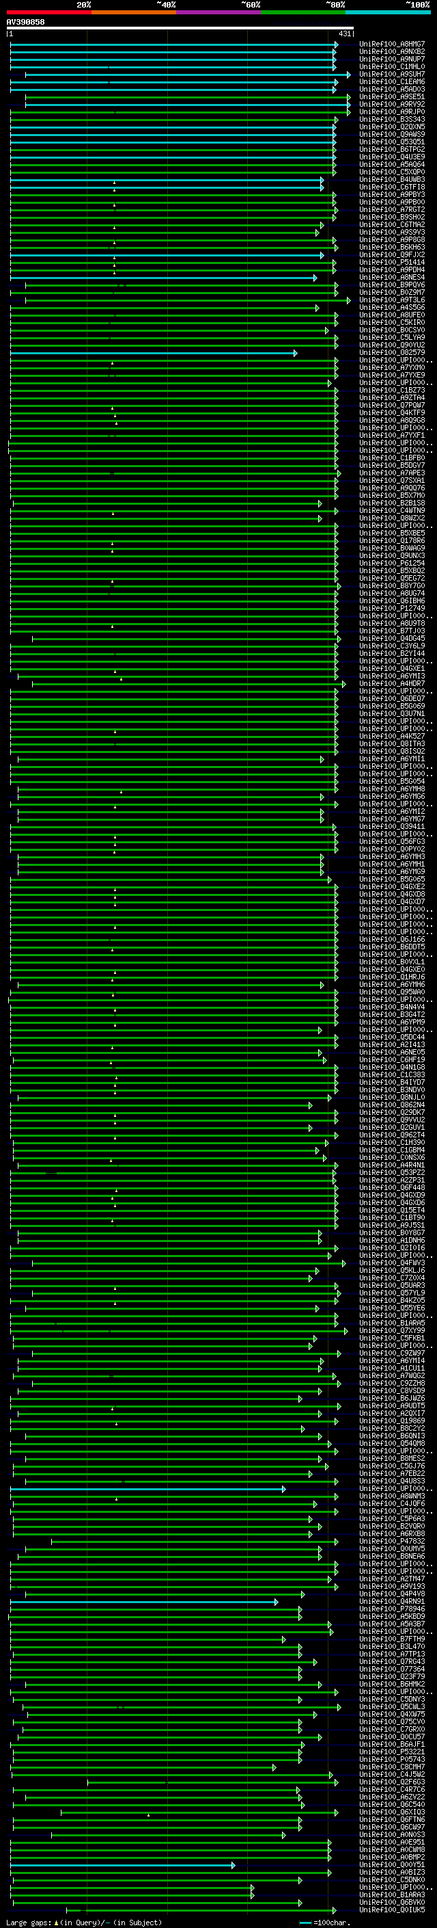Select hit label UniRef100_Q4FWV3
437x1928 pixels.
pyautogui.click(x=391, y=1263)
